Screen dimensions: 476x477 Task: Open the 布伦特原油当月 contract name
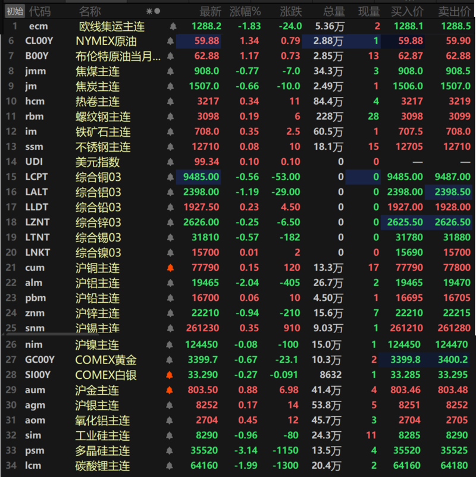[x=118, y=56]
